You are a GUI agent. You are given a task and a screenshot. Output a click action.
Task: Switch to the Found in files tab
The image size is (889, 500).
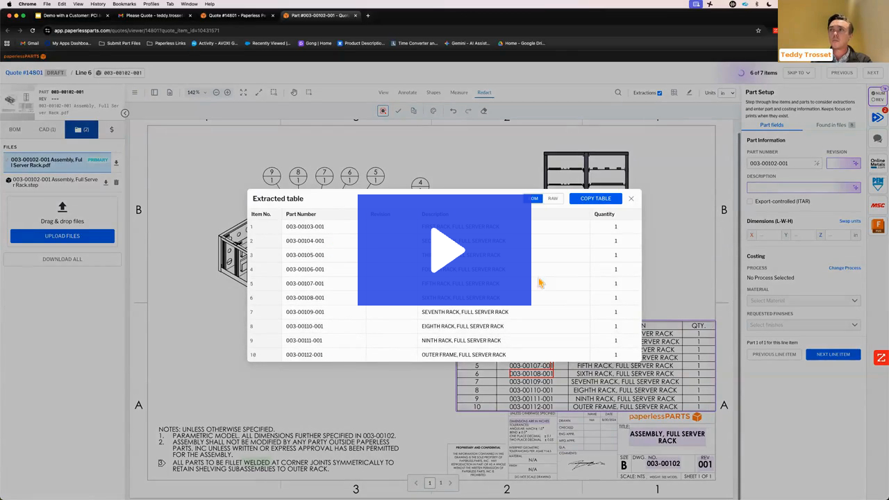point(836,125)
